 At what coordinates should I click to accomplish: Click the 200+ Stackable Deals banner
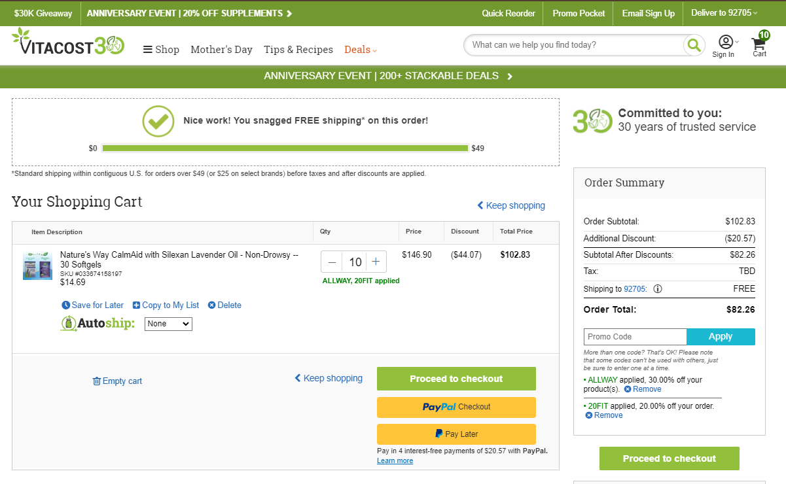tap(389, 76)
